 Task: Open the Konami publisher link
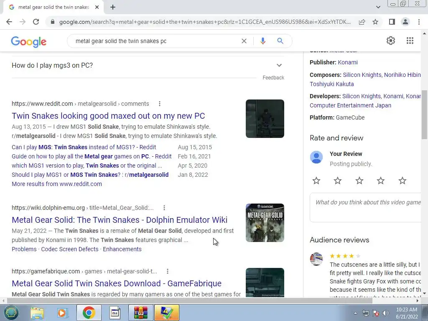347,63
